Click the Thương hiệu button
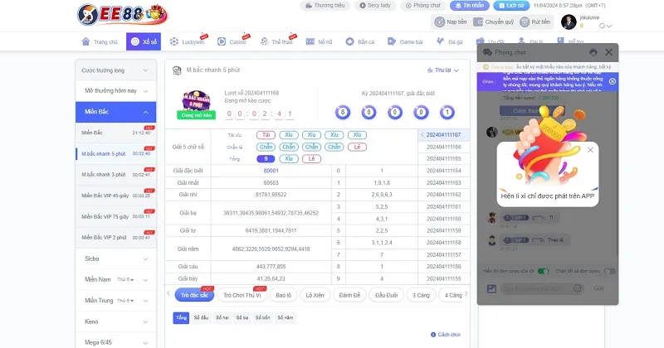The width and height of the screenshot is (664, 348). coord(325,6)
